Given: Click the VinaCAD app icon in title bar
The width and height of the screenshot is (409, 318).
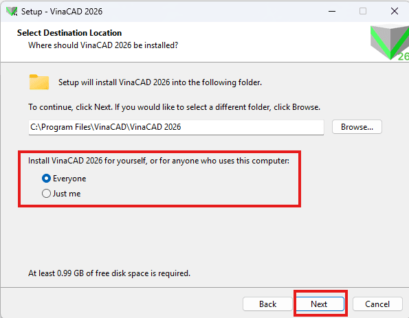Looking at the screenshot, I should (12, 12).
